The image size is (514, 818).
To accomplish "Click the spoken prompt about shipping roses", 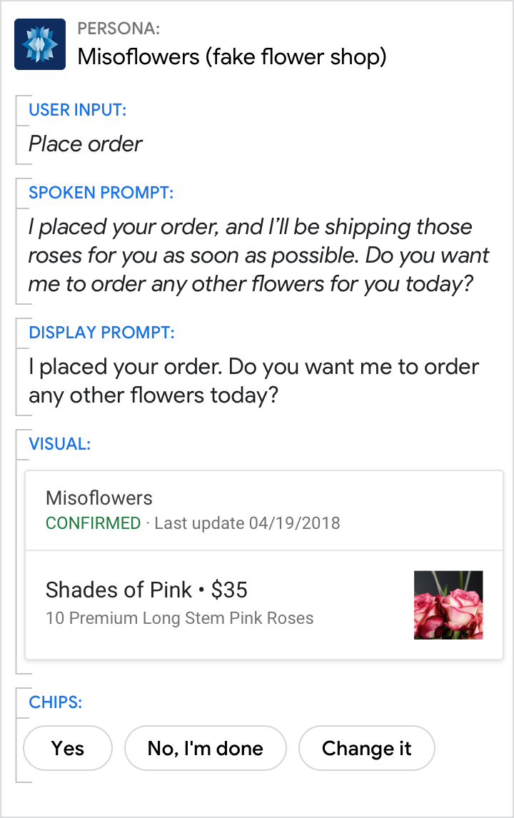I will (259, 256).
